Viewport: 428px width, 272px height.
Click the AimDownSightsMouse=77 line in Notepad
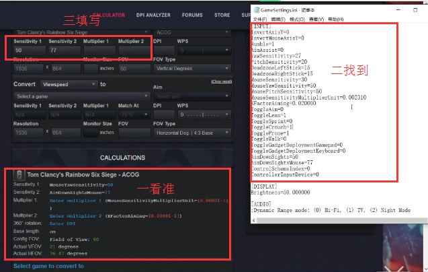pyautogui.click(x=282, y=163)
